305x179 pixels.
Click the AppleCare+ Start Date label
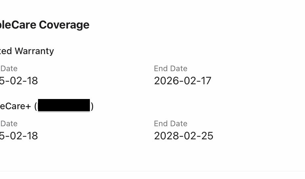pos(9,124)
